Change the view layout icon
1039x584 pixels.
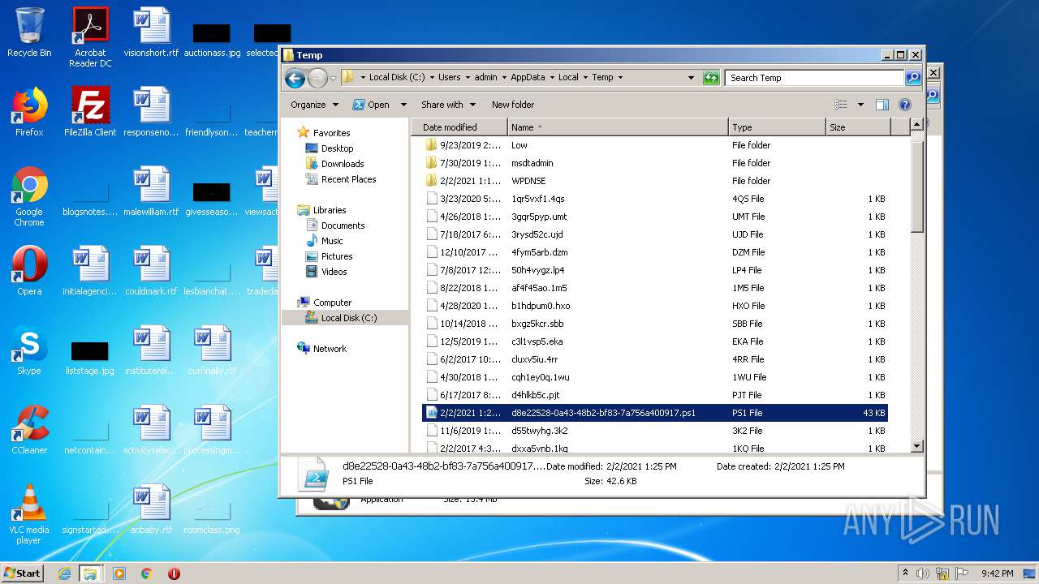(840, 105)
